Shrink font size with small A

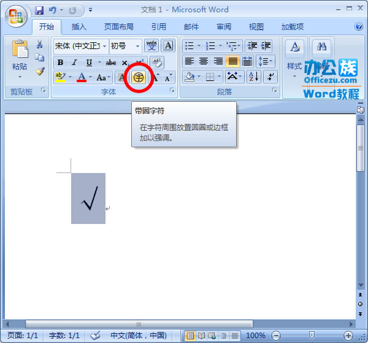point(168,77)
